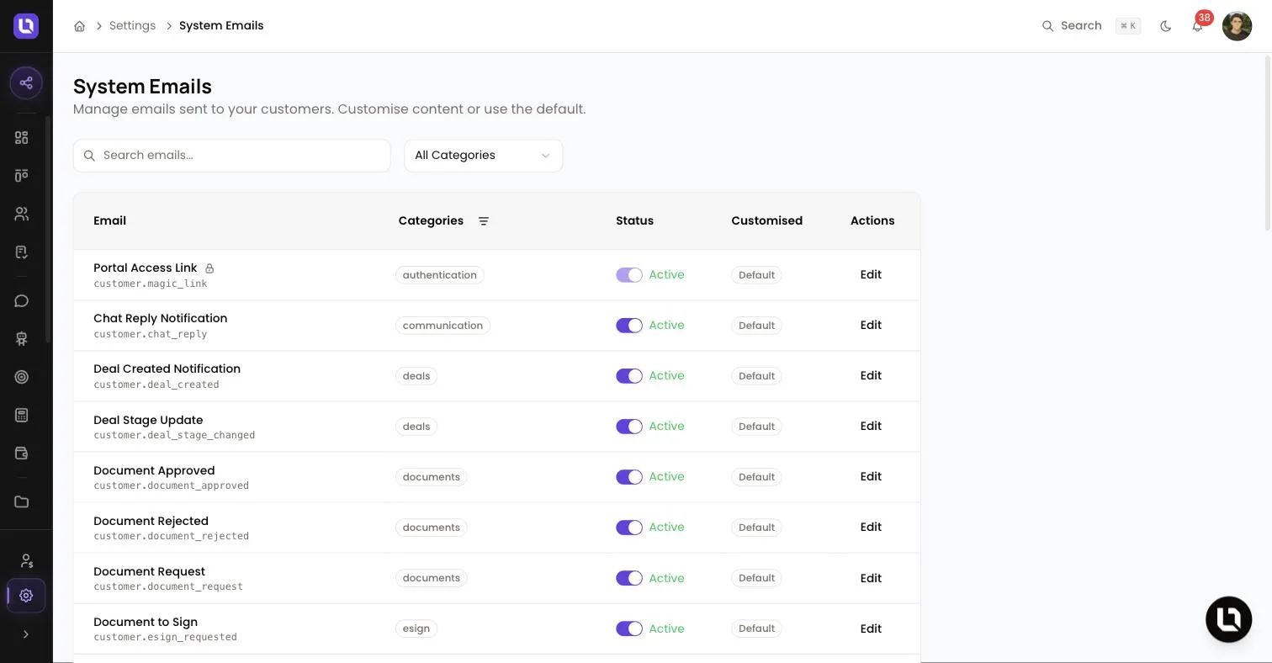Image resolution: width=1272 pixels, height=663 pixels.
Task: Toggle Document Approved active switch
Action: [629, 477]
